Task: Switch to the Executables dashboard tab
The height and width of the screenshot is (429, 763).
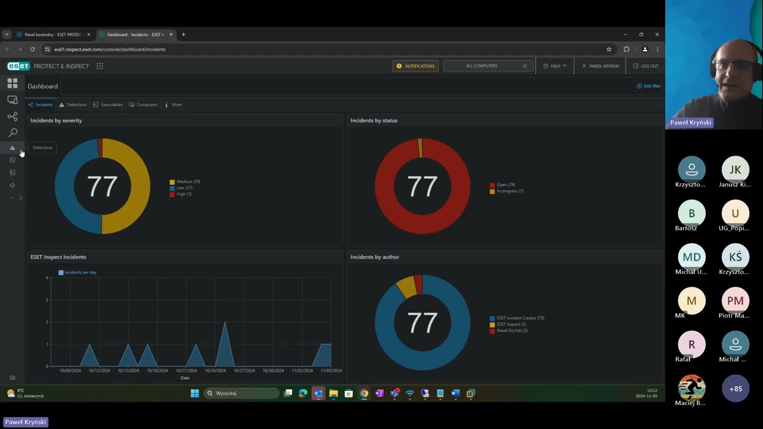Action: coord(108,105)
